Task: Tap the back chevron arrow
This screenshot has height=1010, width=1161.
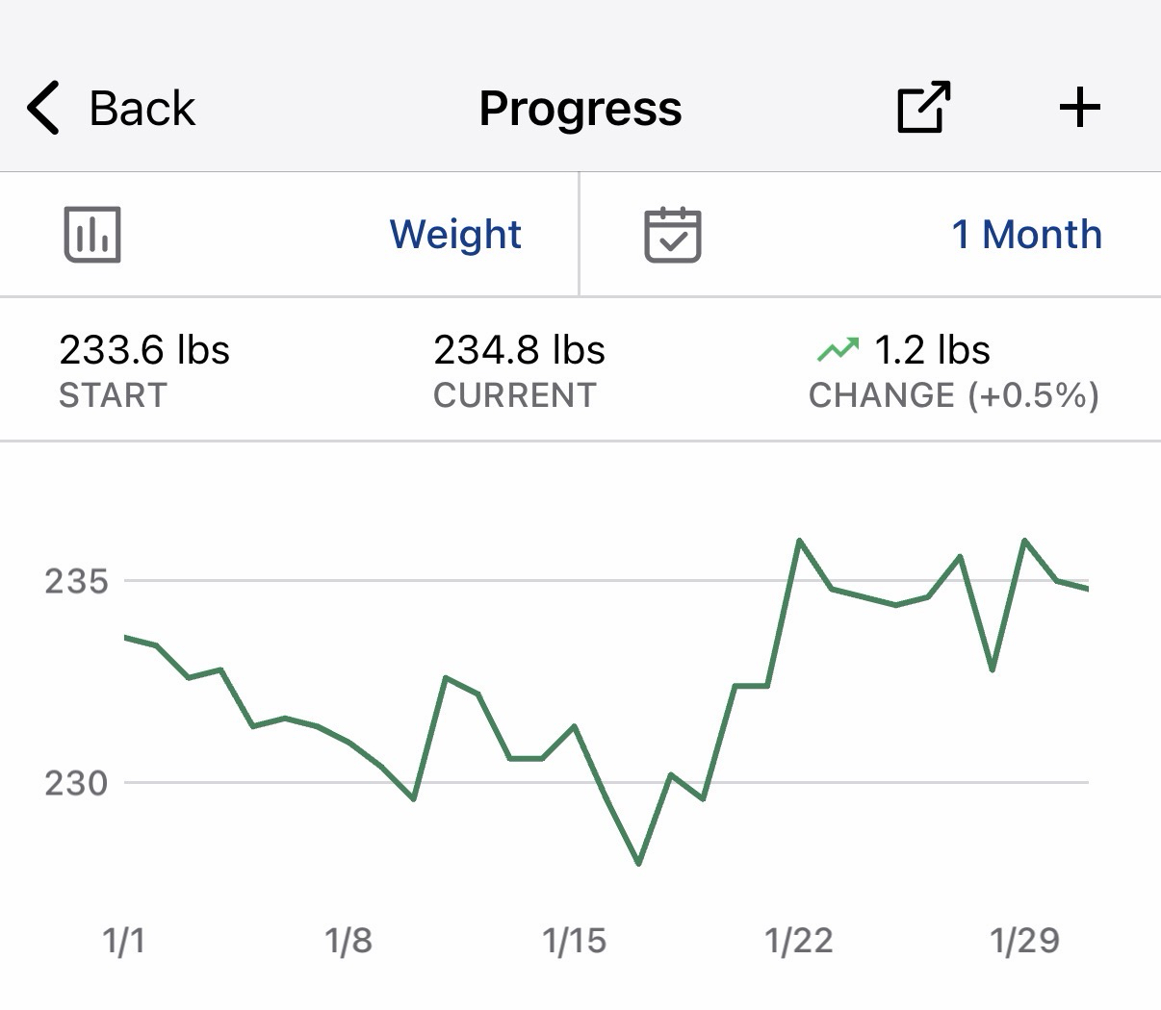Action: (x=44, y=107)
